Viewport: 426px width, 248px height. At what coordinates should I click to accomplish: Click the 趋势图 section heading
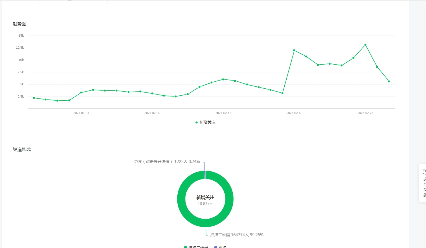click(x=20, y=24)
